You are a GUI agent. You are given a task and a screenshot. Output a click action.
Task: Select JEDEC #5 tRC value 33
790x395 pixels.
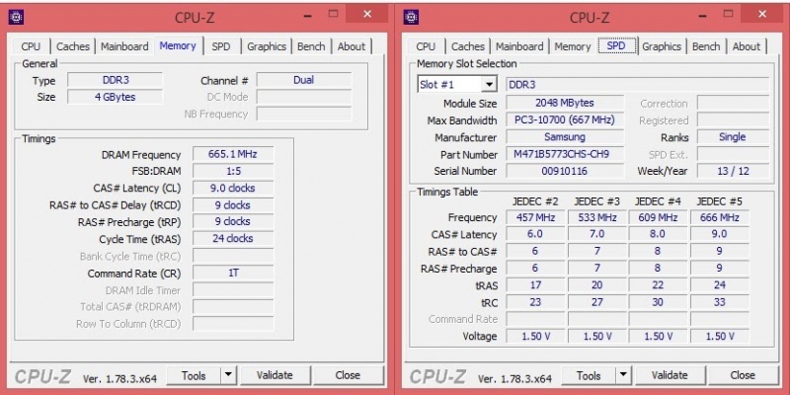pos(720,302)
